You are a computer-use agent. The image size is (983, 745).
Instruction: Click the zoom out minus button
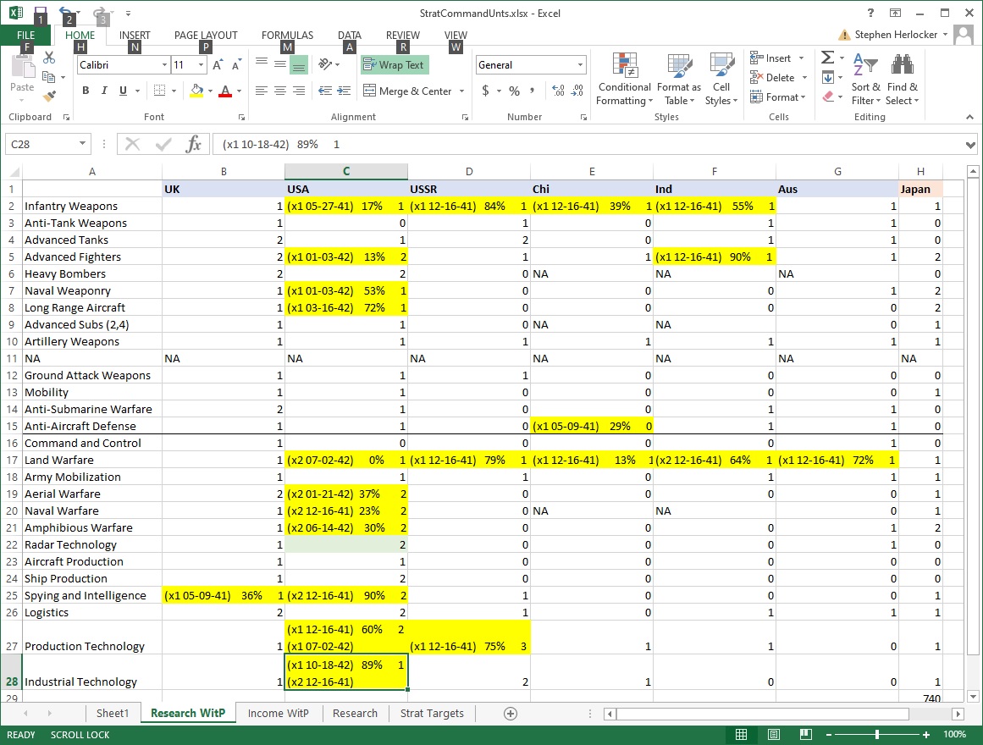[829, 734]
